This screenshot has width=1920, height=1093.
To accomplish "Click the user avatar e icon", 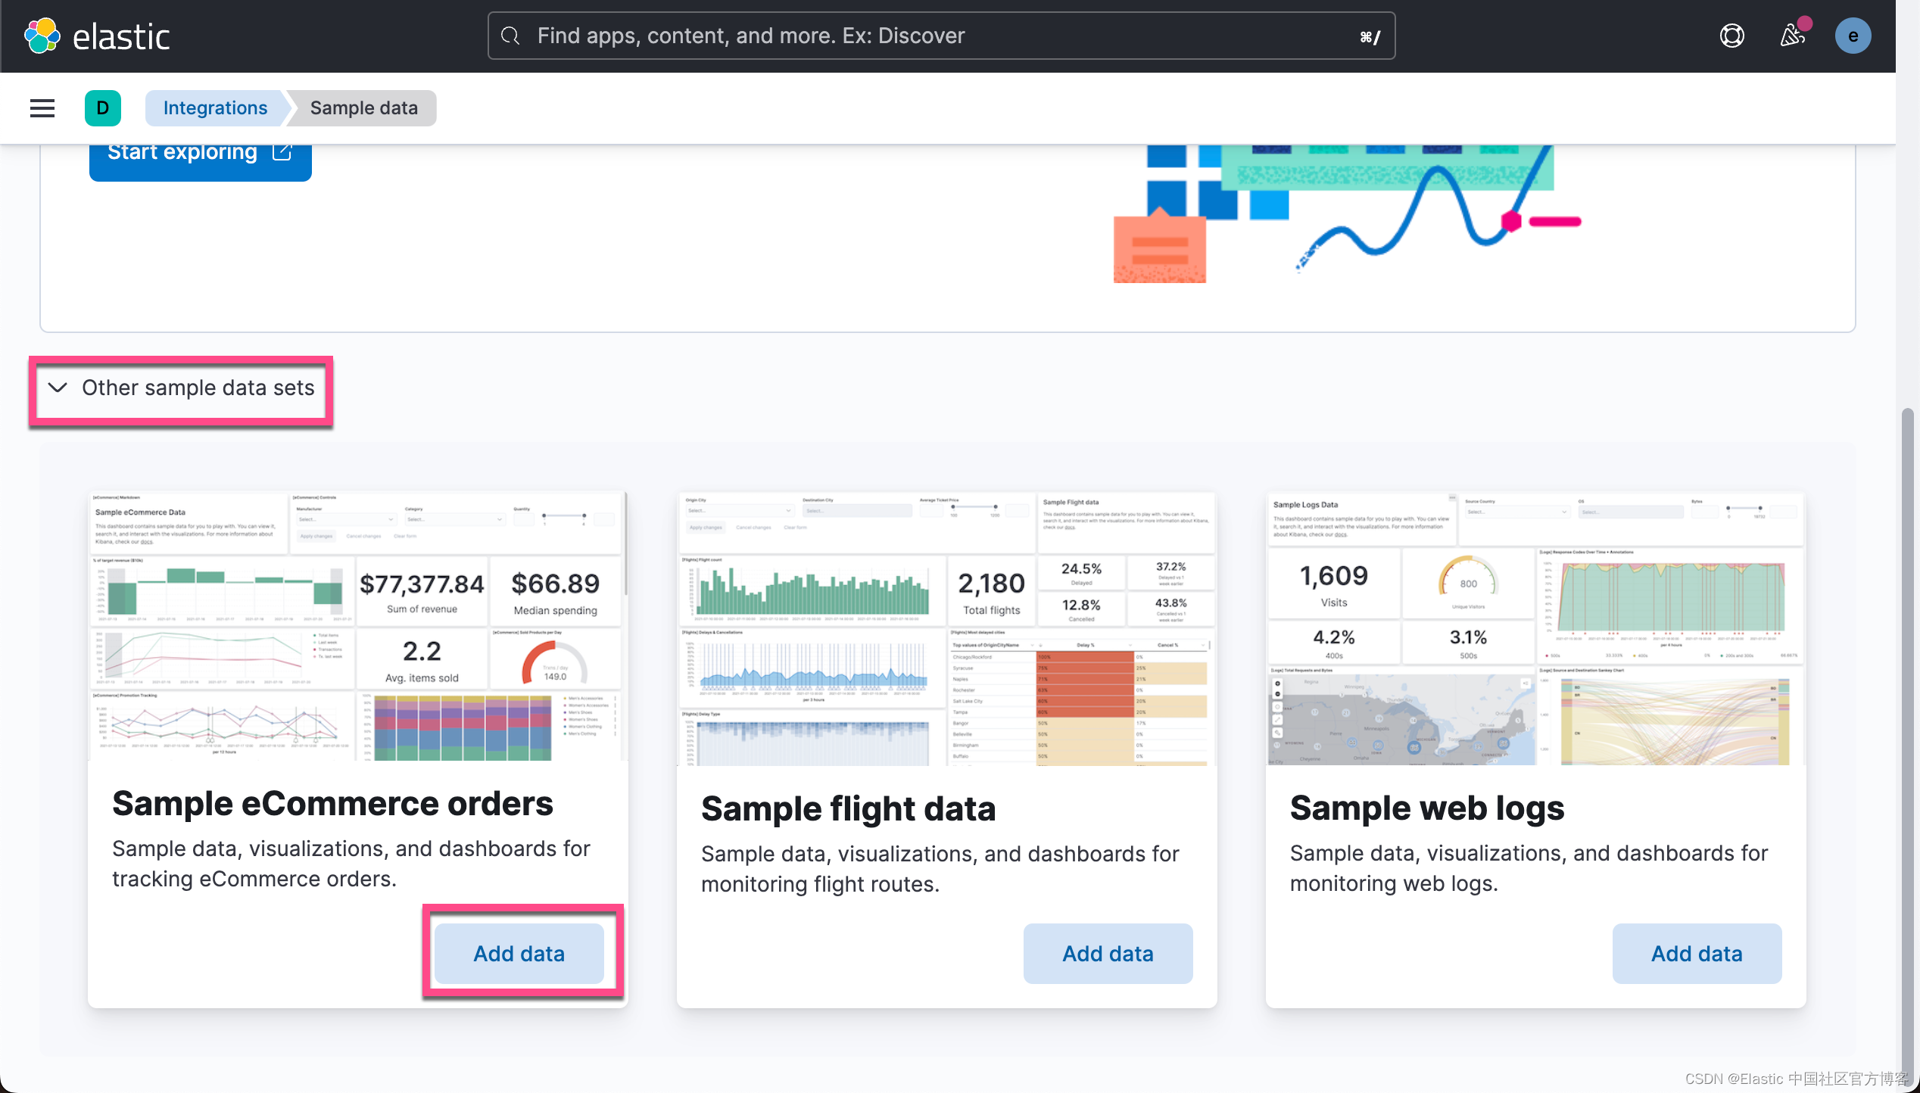I will (1853, 36).
